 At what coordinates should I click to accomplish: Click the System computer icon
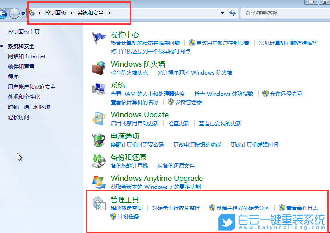pyautogui.click(x=98, y=89)
